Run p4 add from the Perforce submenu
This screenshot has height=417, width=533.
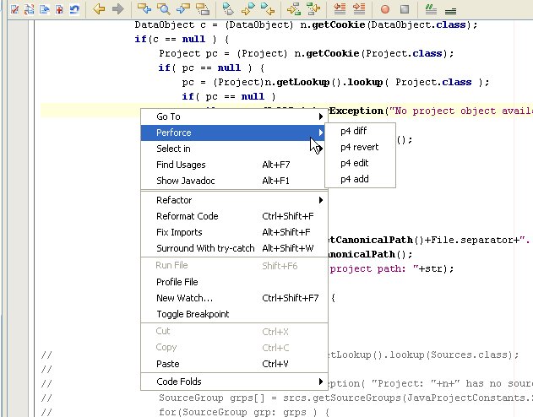361,179
